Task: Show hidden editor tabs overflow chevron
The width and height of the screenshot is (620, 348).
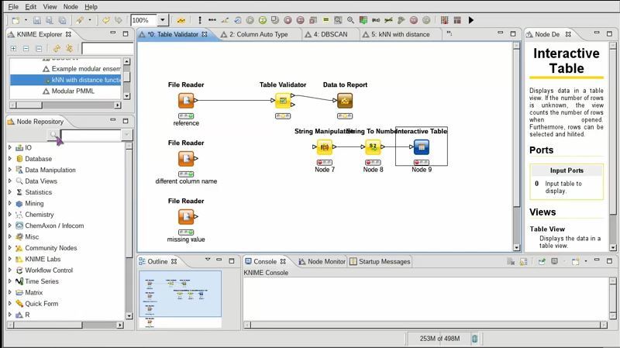Action: (449, 33)
